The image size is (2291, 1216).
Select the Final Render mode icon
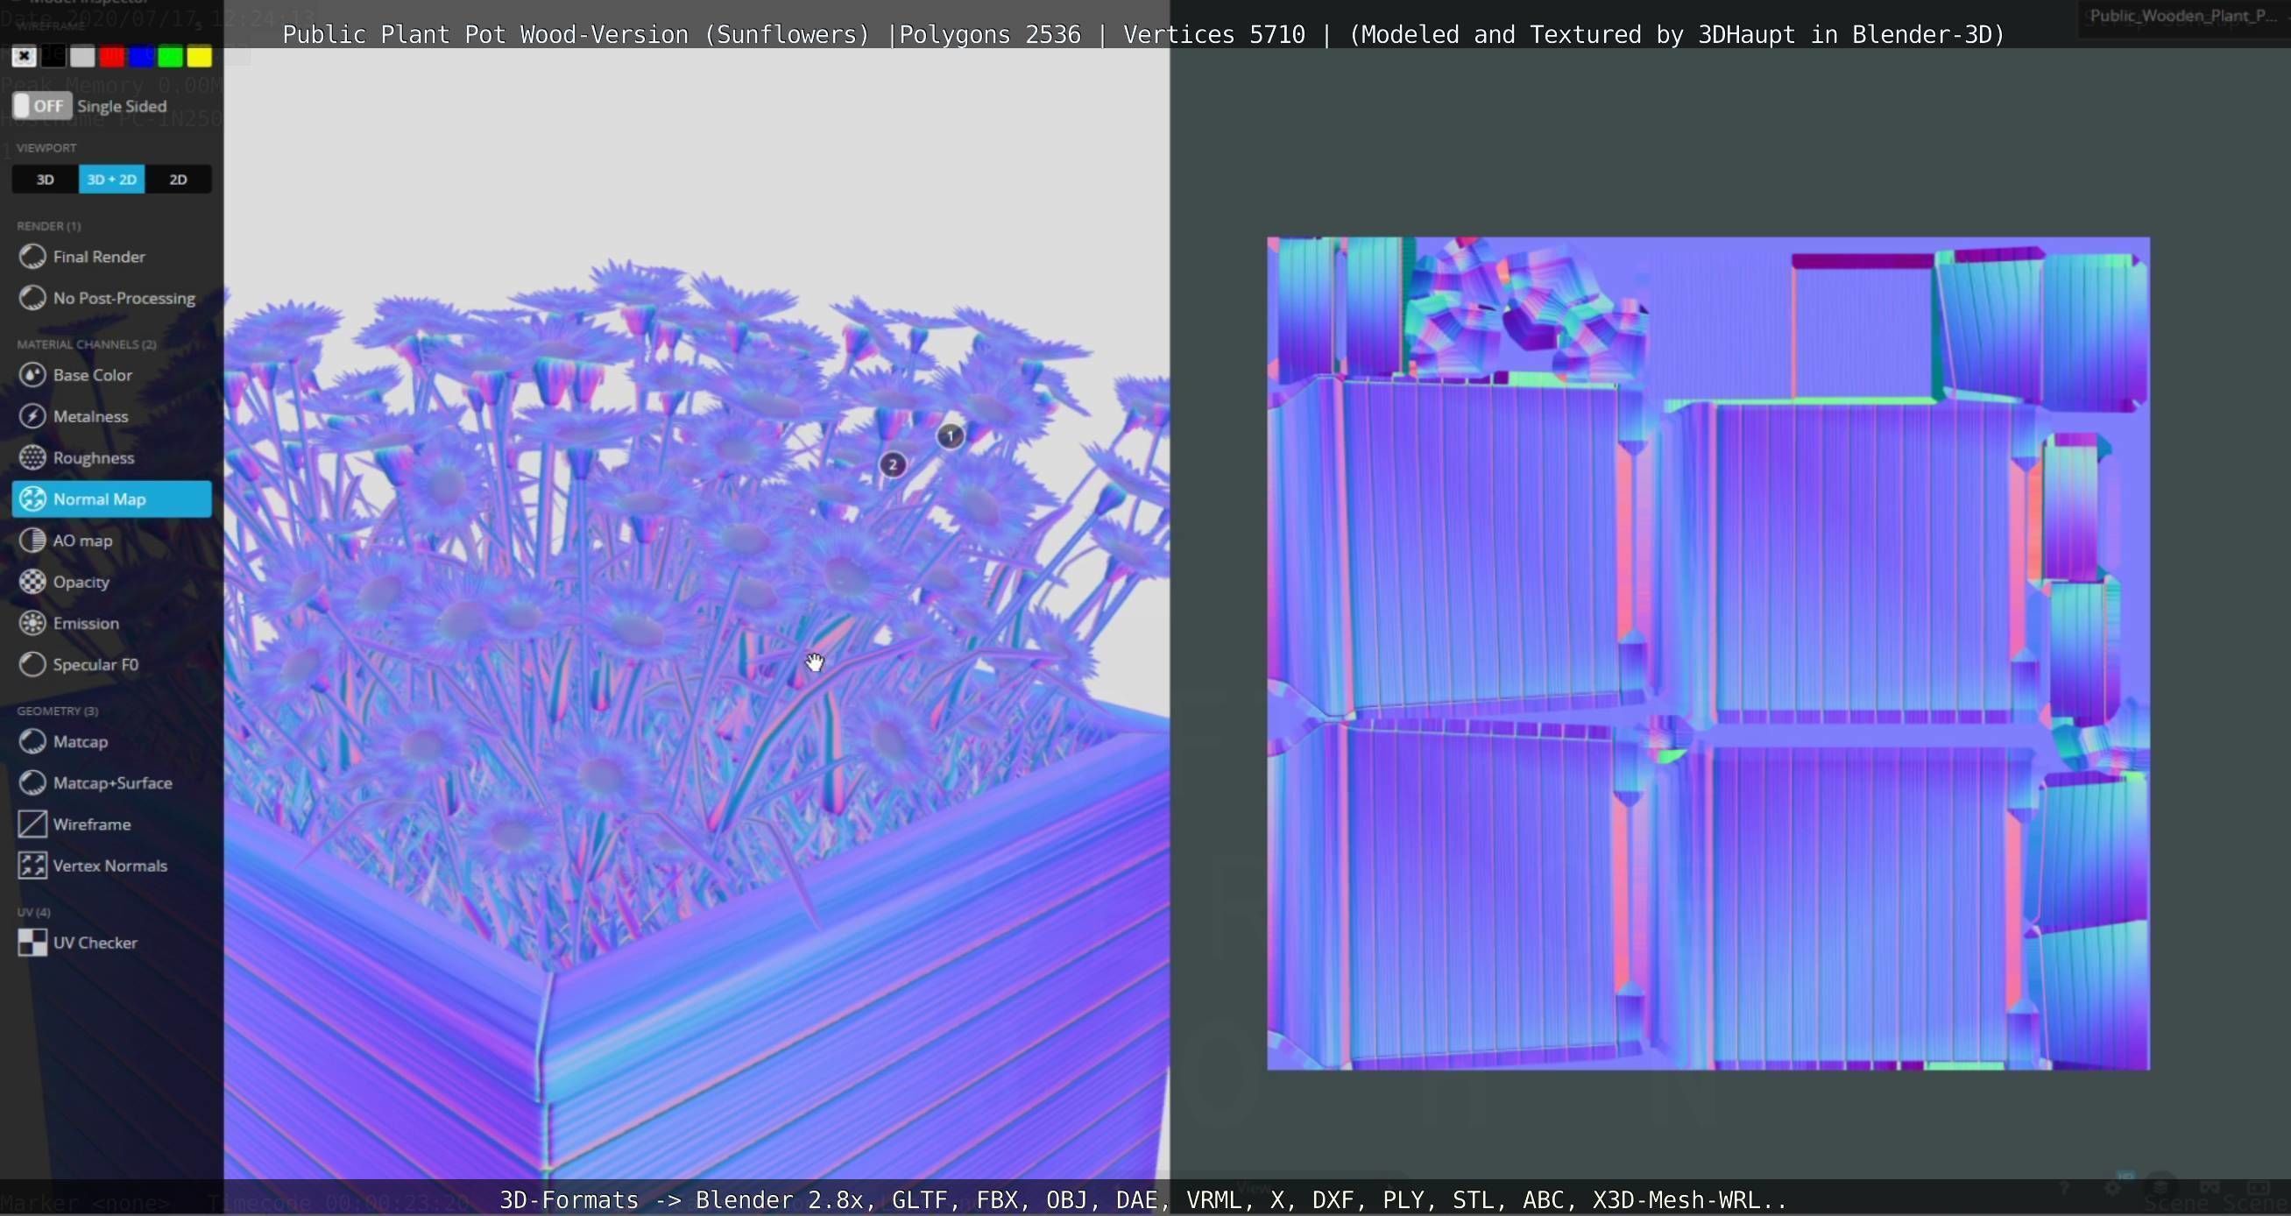[x=33, y=256]
